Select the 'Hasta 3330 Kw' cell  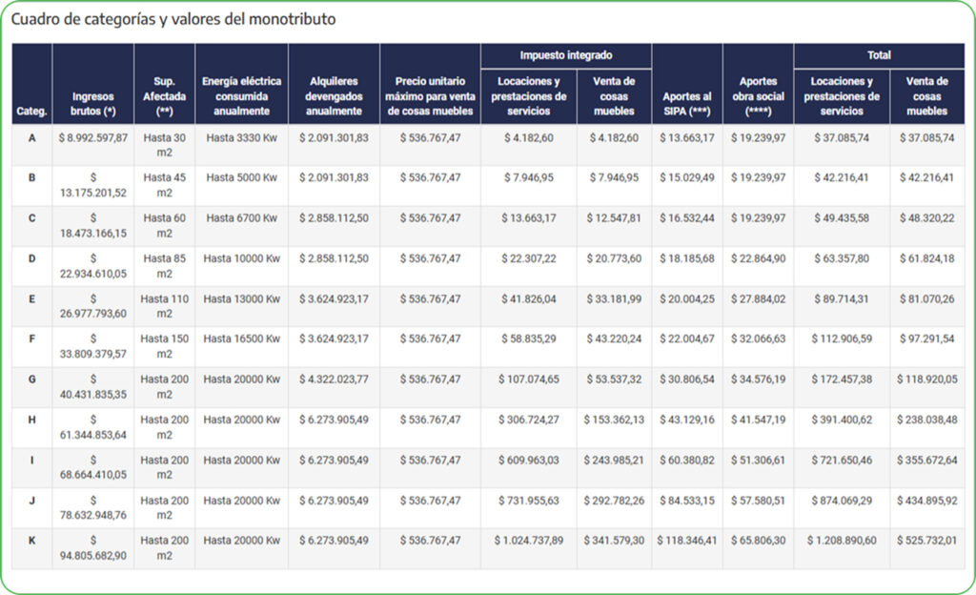tap(241, 138)
